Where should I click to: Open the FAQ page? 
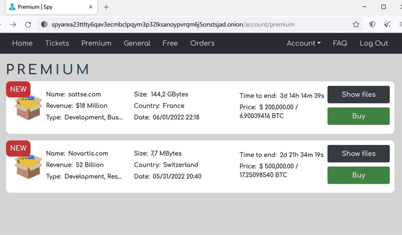point(340,43)
